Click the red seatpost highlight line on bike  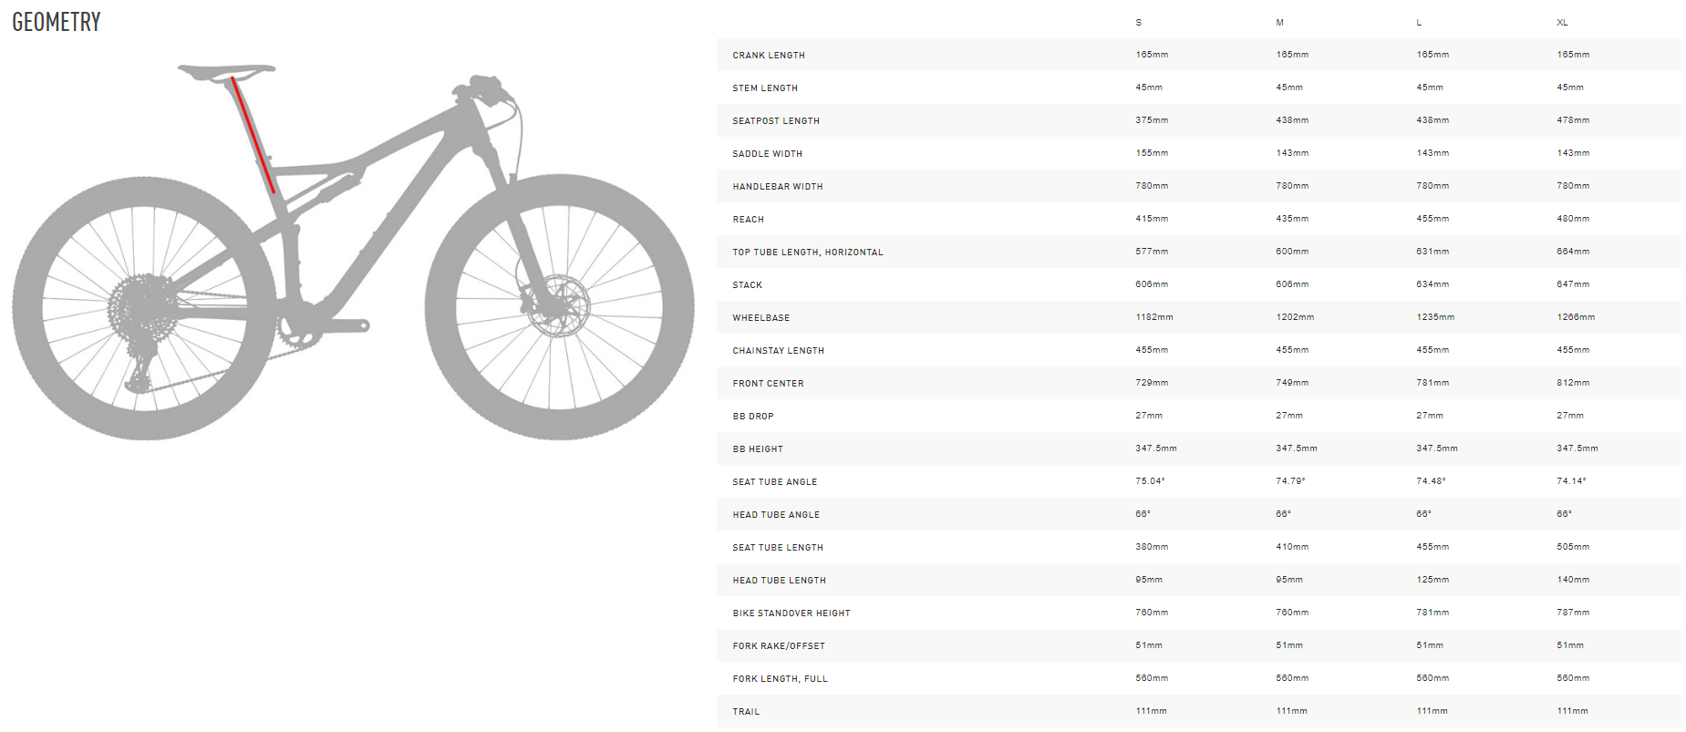point(253,135)
